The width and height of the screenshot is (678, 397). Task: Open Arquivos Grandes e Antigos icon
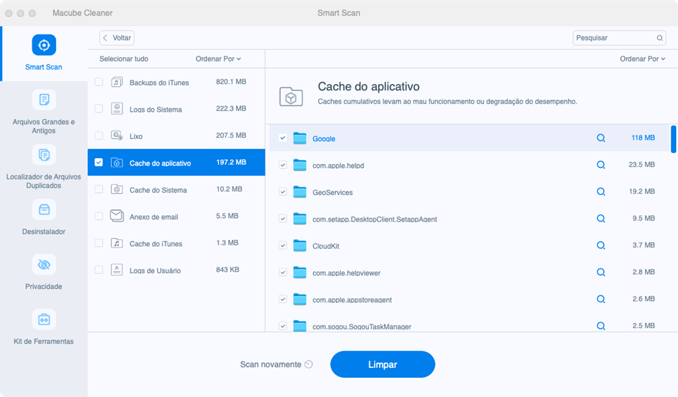point(44,100)
